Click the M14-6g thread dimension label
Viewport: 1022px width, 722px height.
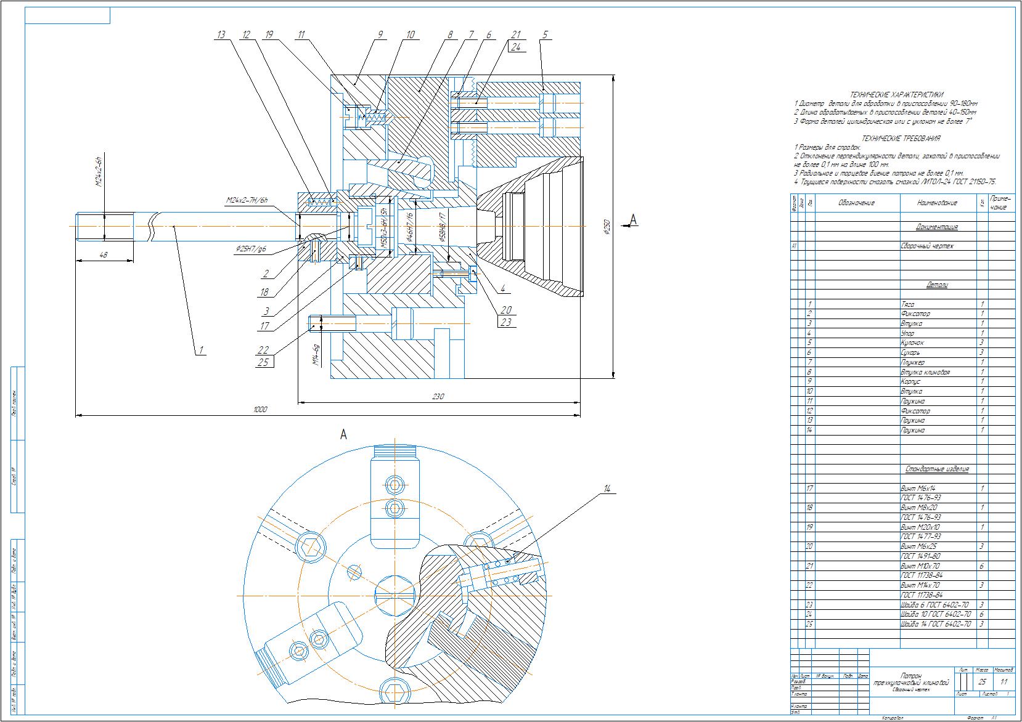click(x=316, y=354)
